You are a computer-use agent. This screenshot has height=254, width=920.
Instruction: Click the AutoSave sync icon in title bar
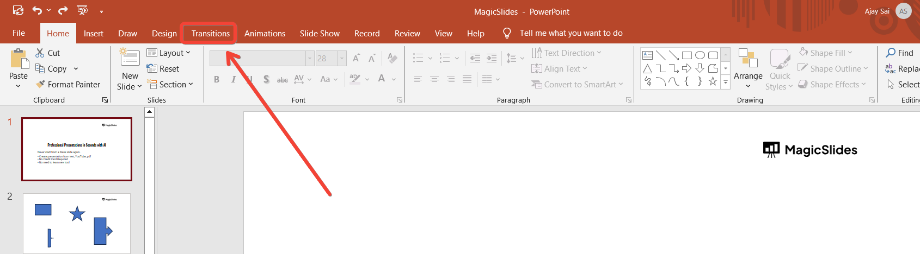pos(18,10)
